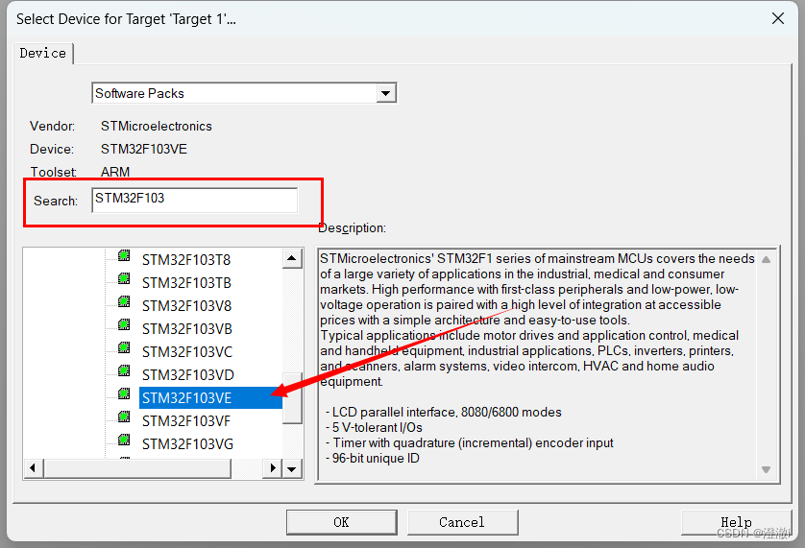Click the device list scroll left arrow
This screenshot has height=548, width=805.
click(x=34, y=468)
